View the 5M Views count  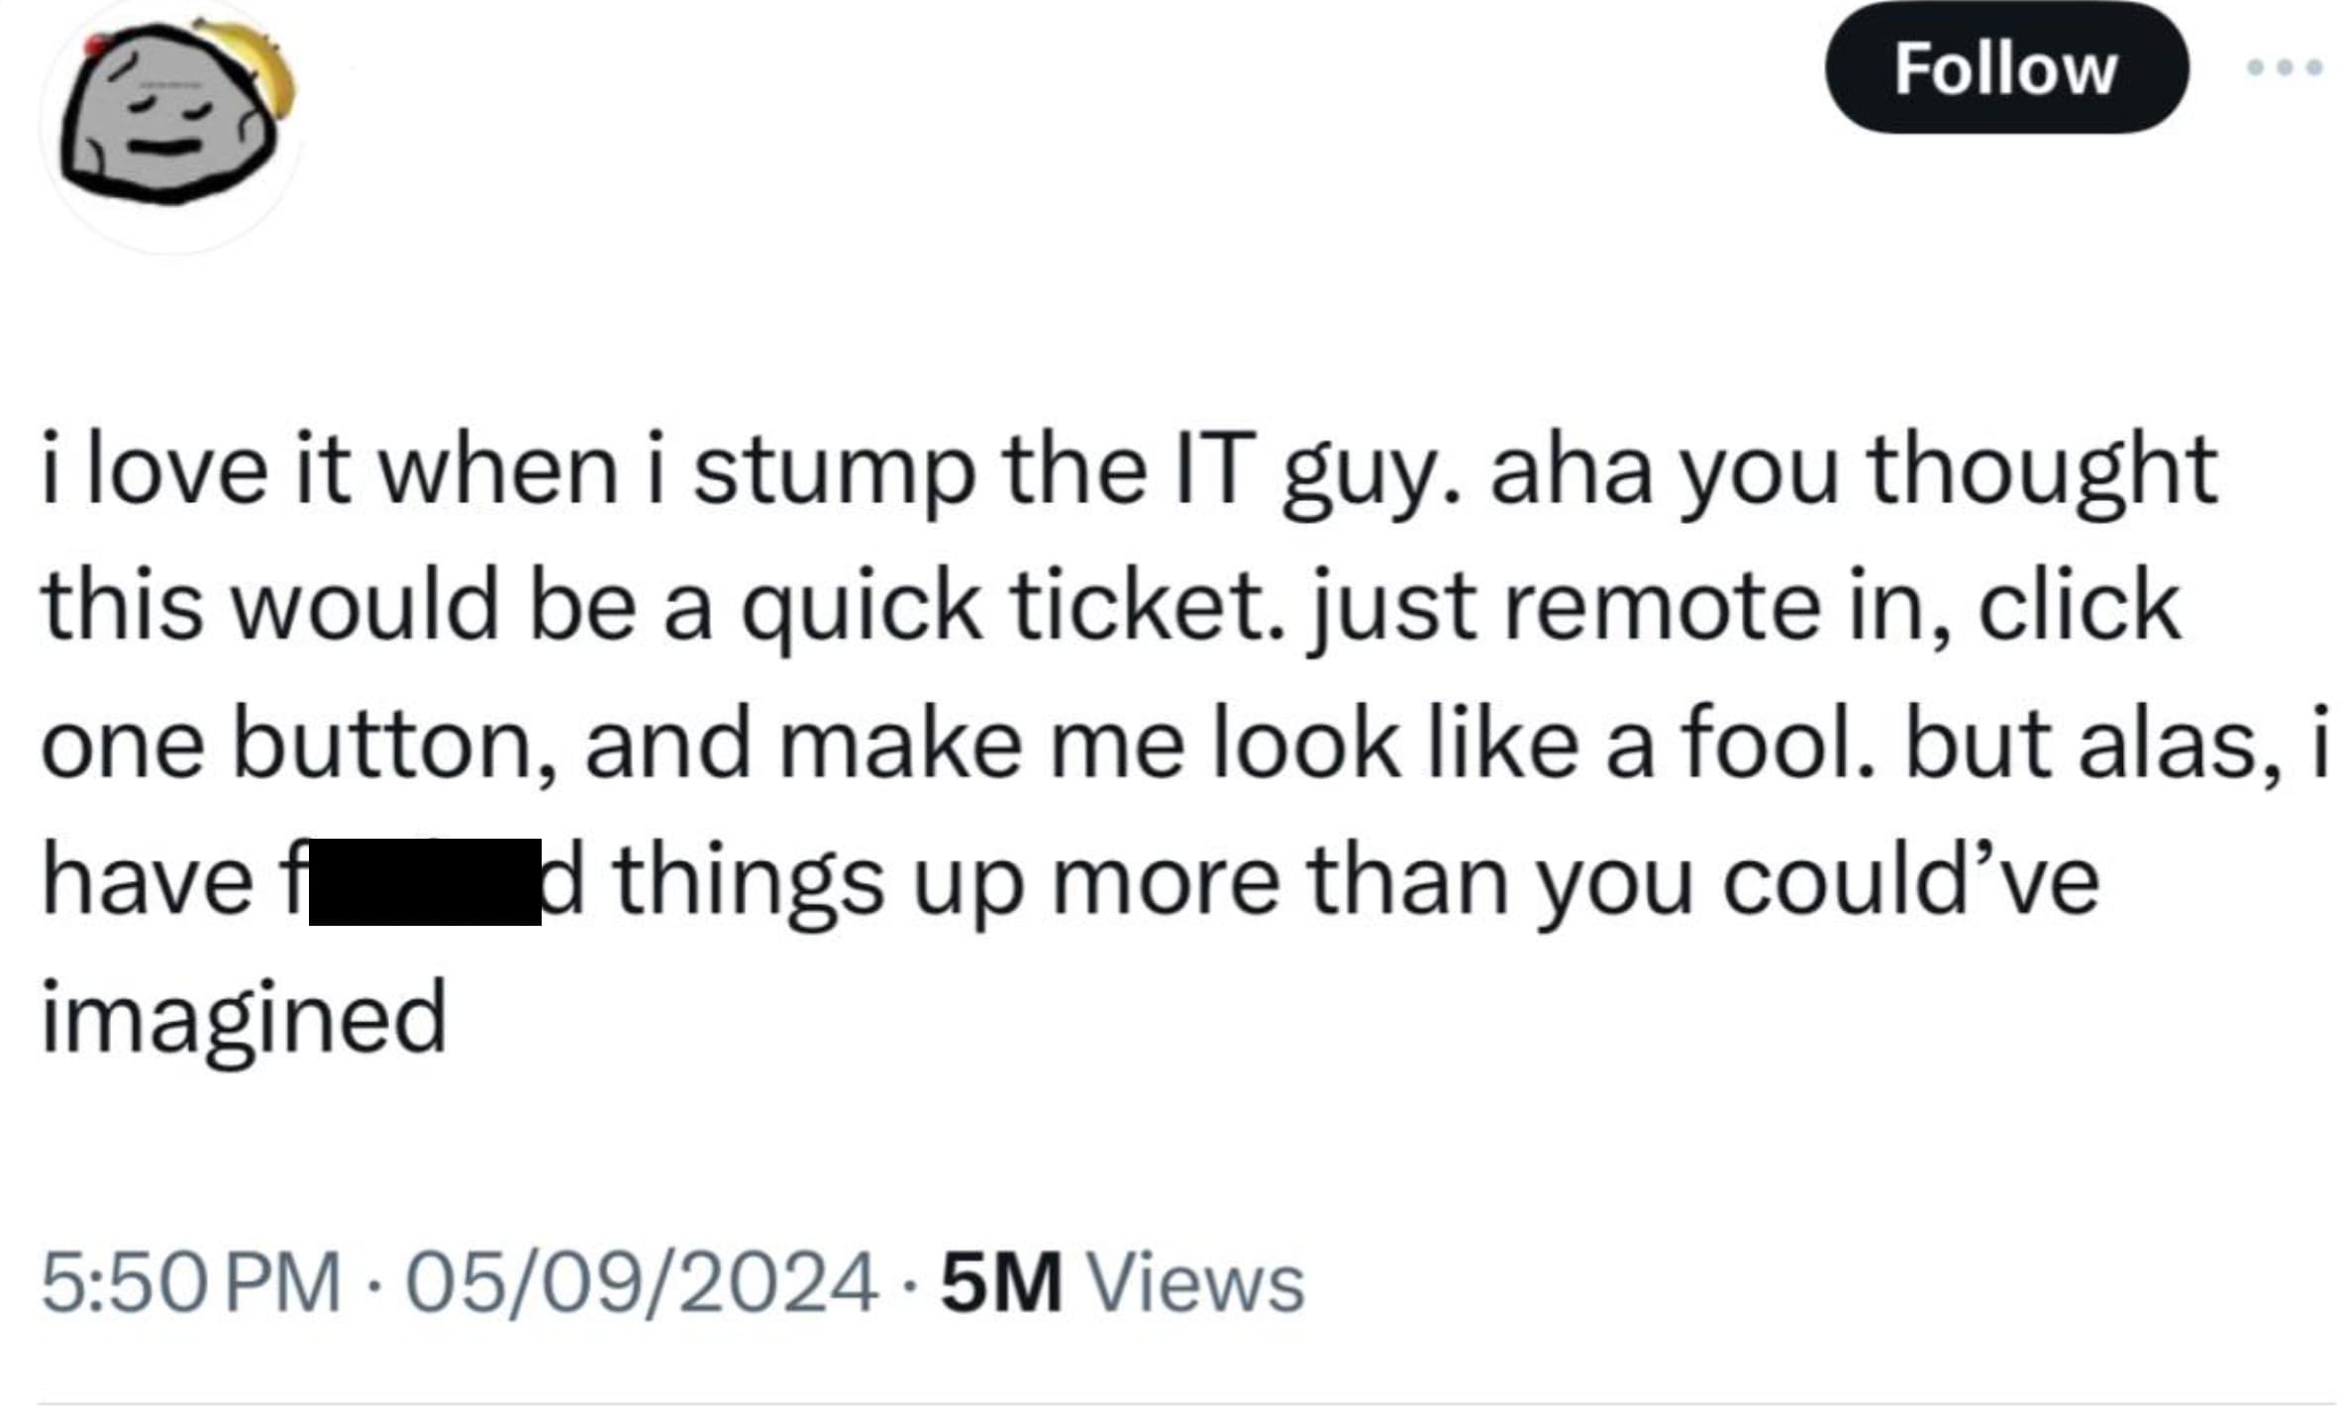tap(1000, 1283)
